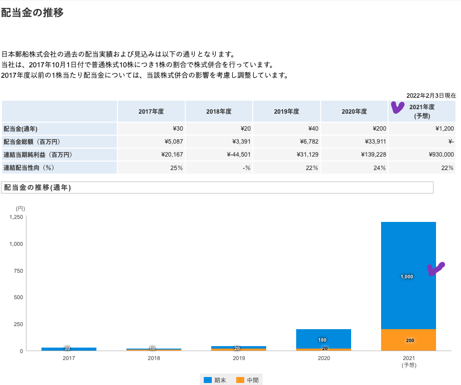Image resolution: width=461 pixels, height=385 pixels.
Task: Click the 2020 x-axis label
Action: point(324,358)
